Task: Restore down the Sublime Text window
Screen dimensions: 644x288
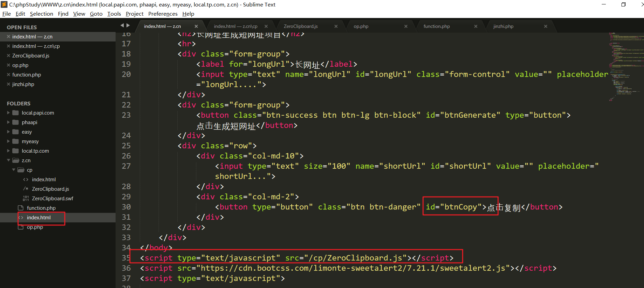Action: (624, 5)
